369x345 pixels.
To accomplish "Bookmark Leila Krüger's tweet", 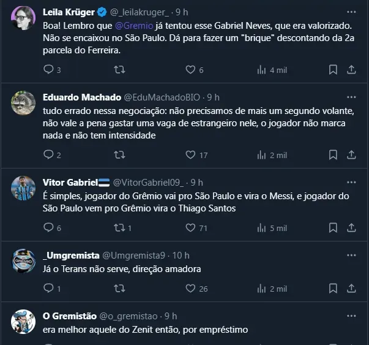I will tap(332, 70).
